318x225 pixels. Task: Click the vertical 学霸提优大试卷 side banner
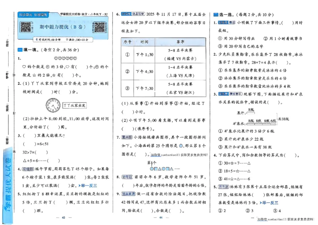point(8,186)
